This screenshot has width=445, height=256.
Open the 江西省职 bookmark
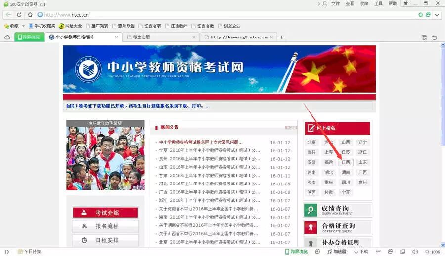pos(150,26)
